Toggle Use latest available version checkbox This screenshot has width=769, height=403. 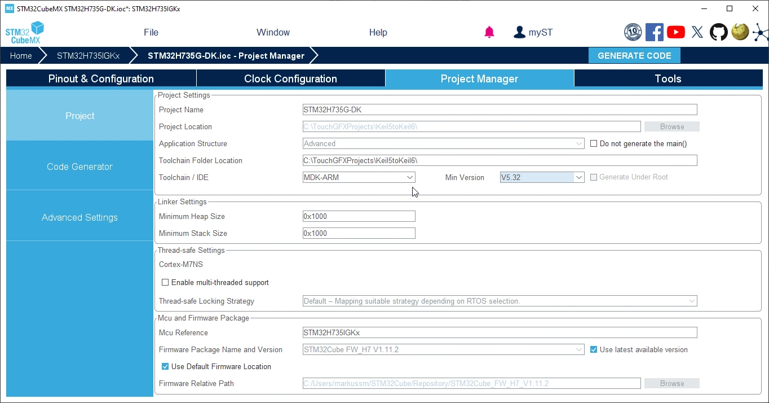point(594,349)
